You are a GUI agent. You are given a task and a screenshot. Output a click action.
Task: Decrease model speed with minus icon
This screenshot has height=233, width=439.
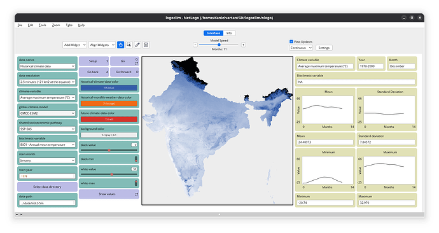195,45
